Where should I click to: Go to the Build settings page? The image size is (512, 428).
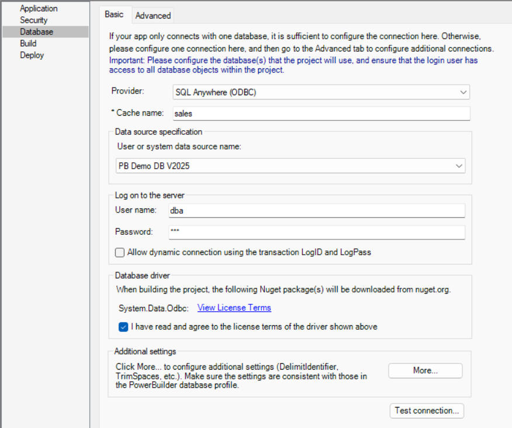point(28,44)
